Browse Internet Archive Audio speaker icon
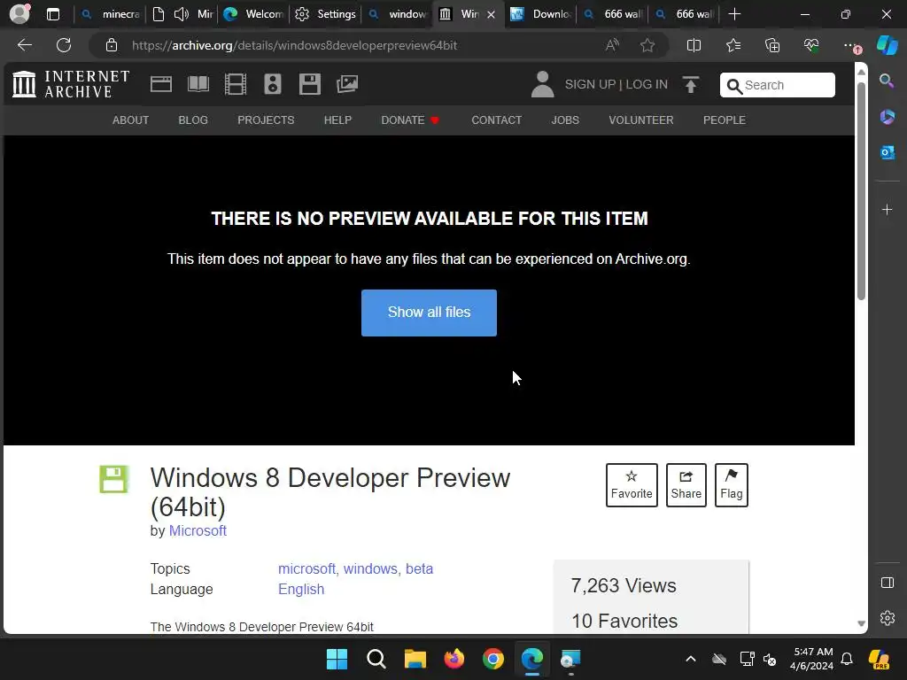 click(x=273, y=84)
